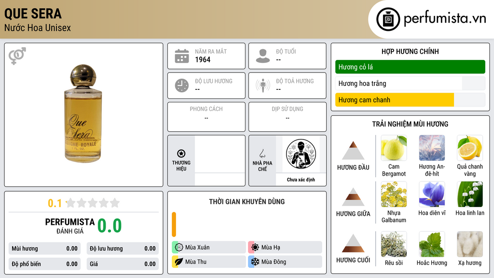Click the orange recommended-time bar

click(174, 224)
